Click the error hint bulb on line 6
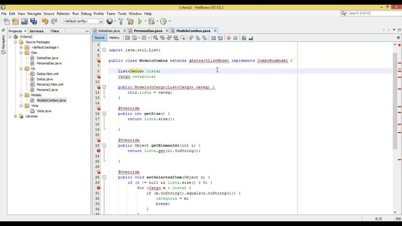402x226 pixels. (x=99, y=61)
